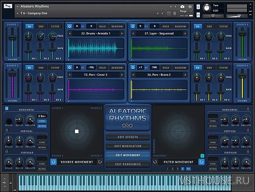Switch Source 4 to ENV tab
This screenshot has width=255, height=192.
pos(210,67)
